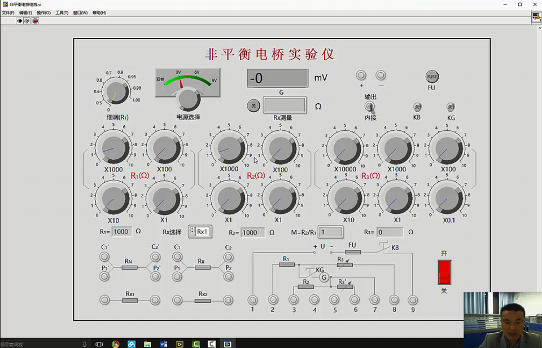Click bridge terminal number 5
This screenshot has height=348, width=542.
pos(334,299)
